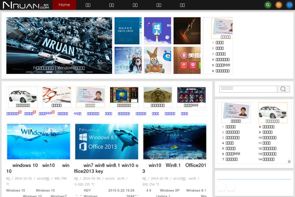Open the eMule donkey thumbnail
Viewport: 295px width, 197px height.
click(157, 60)
